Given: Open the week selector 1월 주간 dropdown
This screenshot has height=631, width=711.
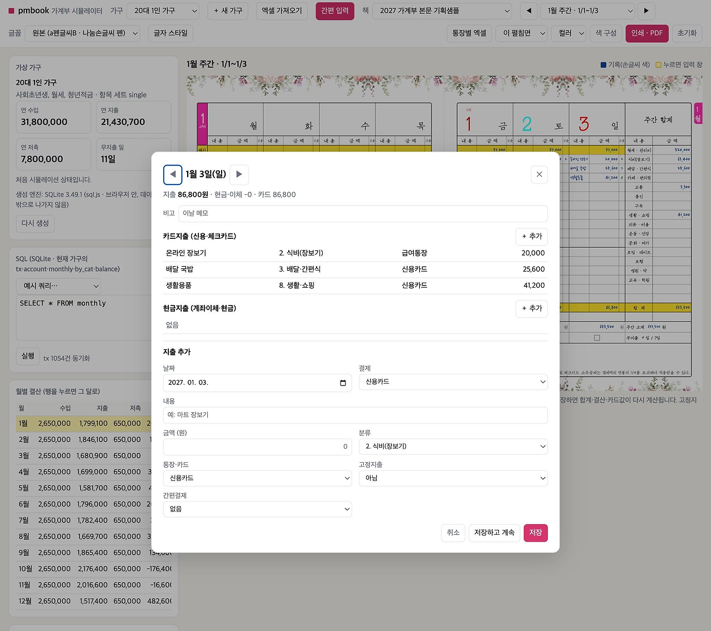Looking at the screenshot, I should pyautogui.click(x=588, y=11).
